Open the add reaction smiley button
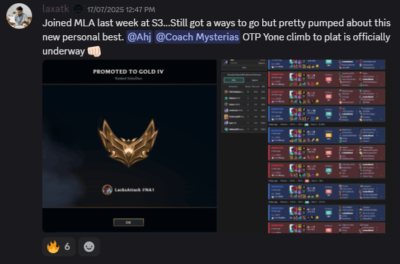This screenshot has width=400, height=264. click(x=89, y=247)
